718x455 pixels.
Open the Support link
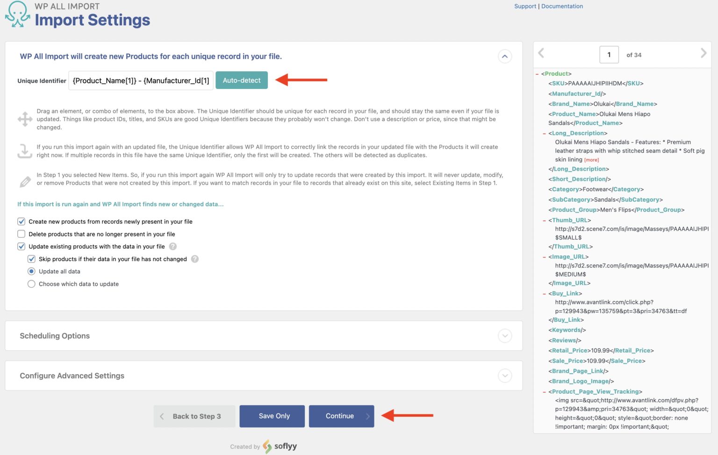[525, 6]
